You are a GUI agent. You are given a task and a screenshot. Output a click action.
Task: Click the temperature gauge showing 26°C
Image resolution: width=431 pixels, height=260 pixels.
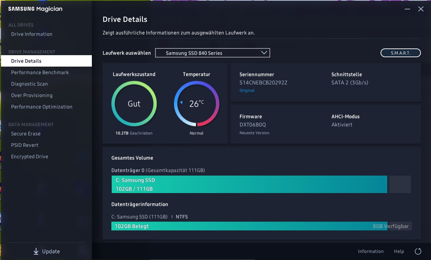point(196,104)
